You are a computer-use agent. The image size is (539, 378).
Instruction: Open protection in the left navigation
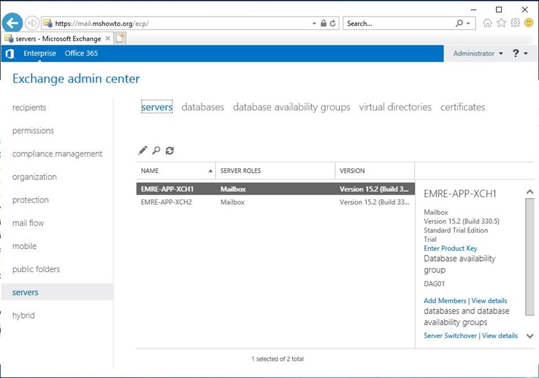(30, 200)
